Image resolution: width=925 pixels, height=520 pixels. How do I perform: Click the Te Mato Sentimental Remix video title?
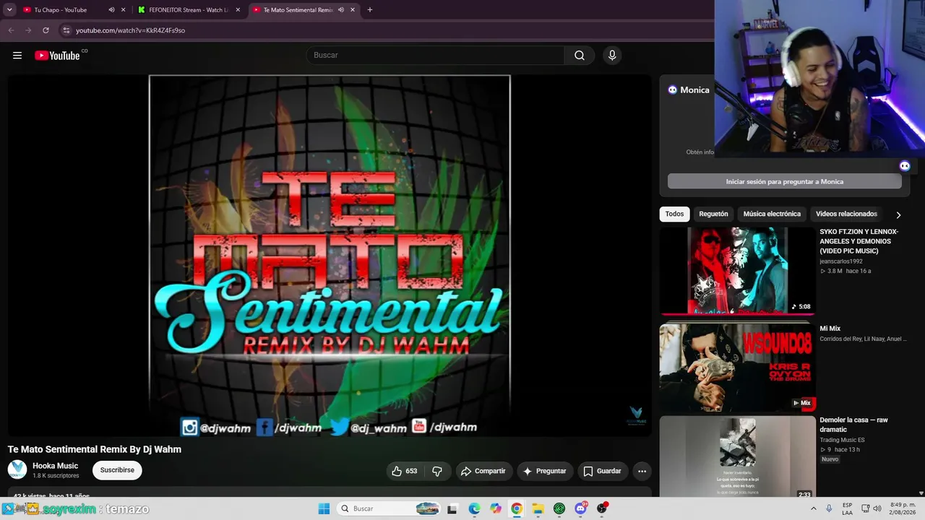(95, 449)
